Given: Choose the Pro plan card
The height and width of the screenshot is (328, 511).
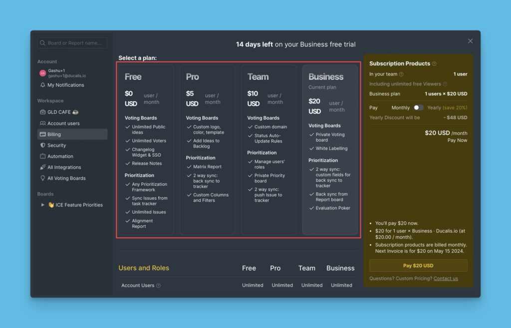Looking at the screenshot, I should [207, 150].
